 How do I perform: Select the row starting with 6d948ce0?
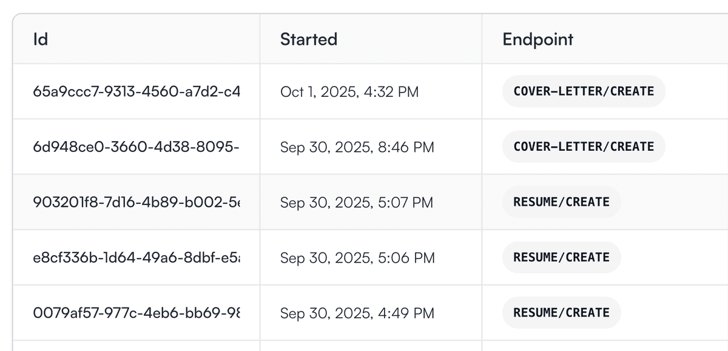364,146
